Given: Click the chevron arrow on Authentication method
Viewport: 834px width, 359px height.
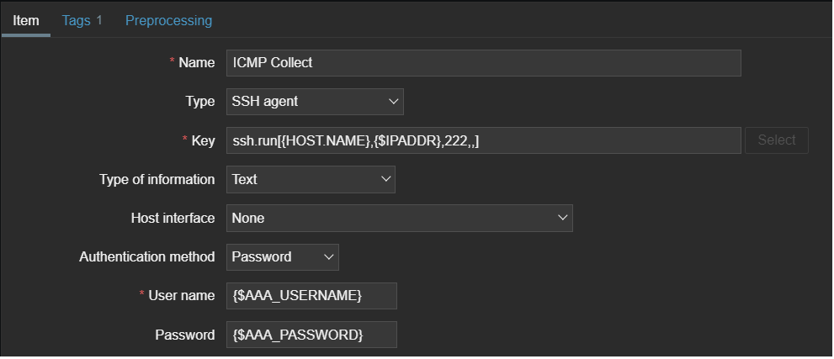Looking at the screenshot, I should (x=328, y=256).
